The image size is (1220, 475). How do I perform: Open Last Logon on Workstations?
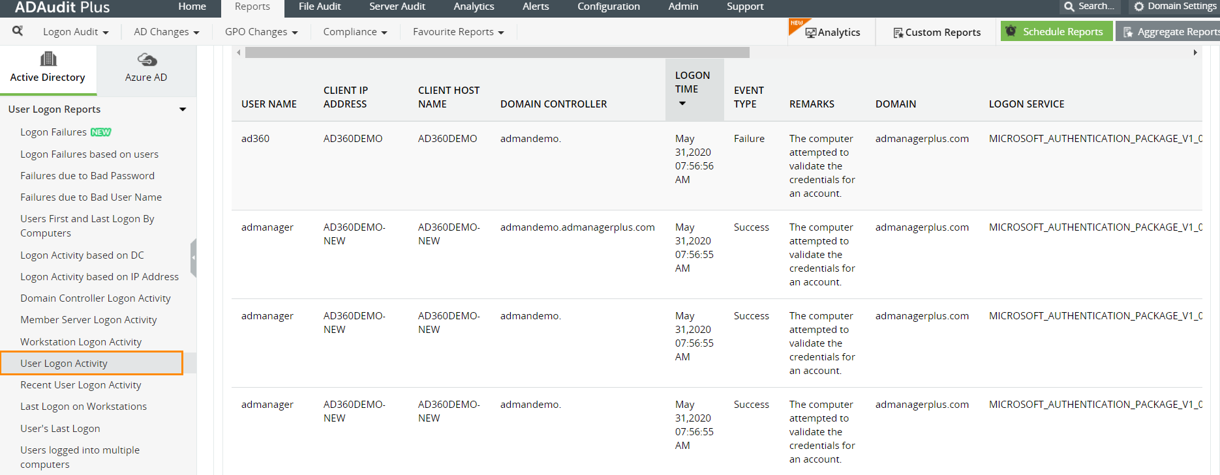[x=84, y=407]
